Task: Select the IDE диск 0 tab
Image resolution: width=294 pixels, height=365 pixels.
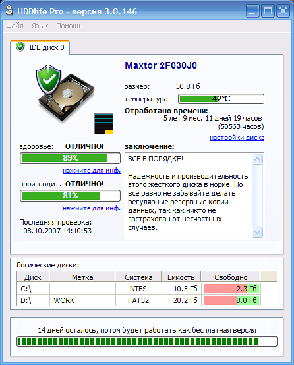Action: coord(40,47)
